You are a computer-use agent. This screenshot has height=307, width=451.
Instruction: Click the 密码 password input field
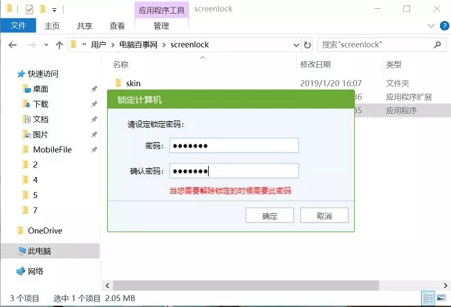(233, 146)
